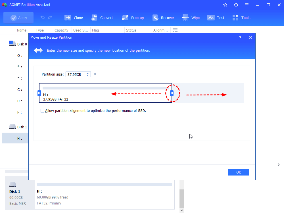Open the Test tool
The width and height of the screenshot is (284, 213).
coord(216,18)
